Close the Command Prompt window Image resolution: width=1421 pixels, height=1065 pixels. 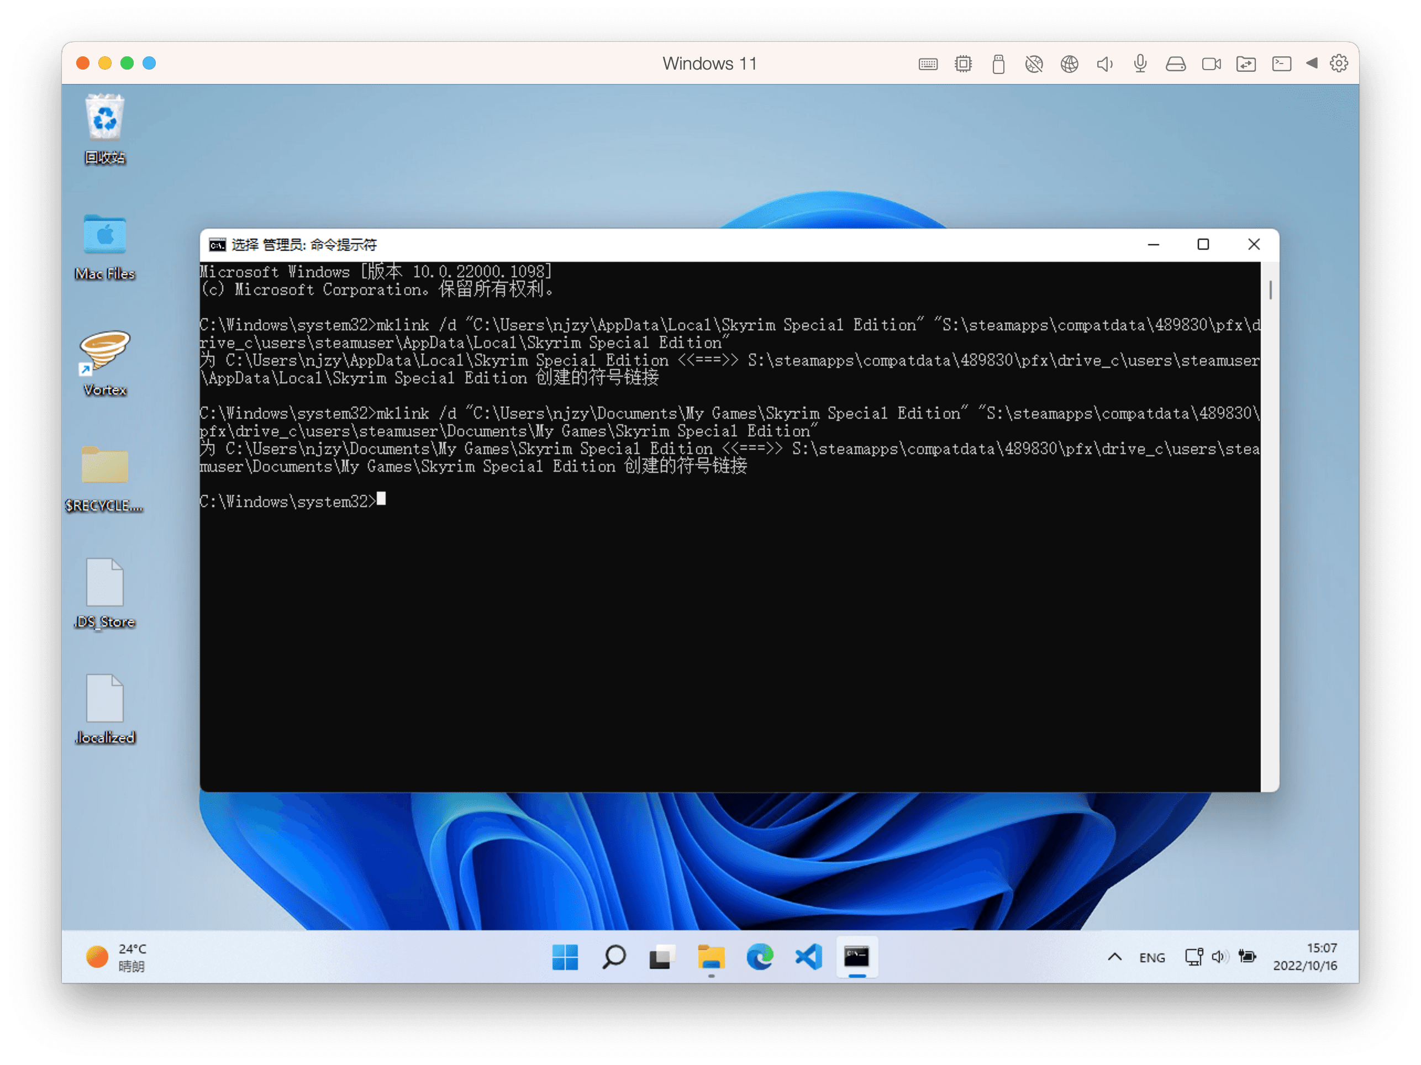tap(1254, 245)
